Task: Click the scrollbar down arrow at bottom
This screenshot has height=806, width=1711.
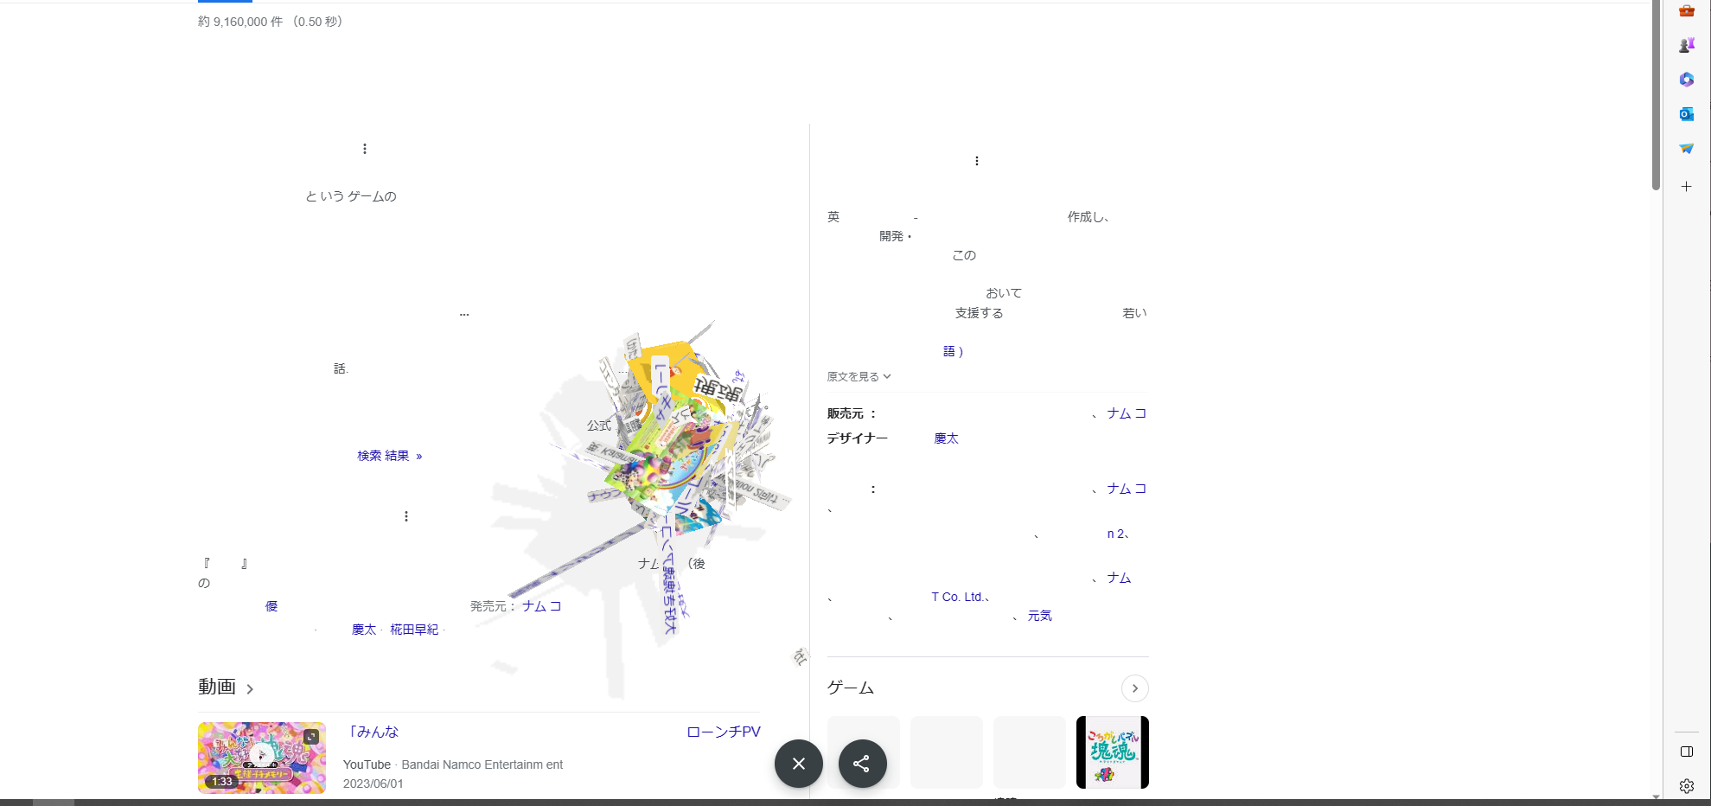Action: pos(1656,797)
